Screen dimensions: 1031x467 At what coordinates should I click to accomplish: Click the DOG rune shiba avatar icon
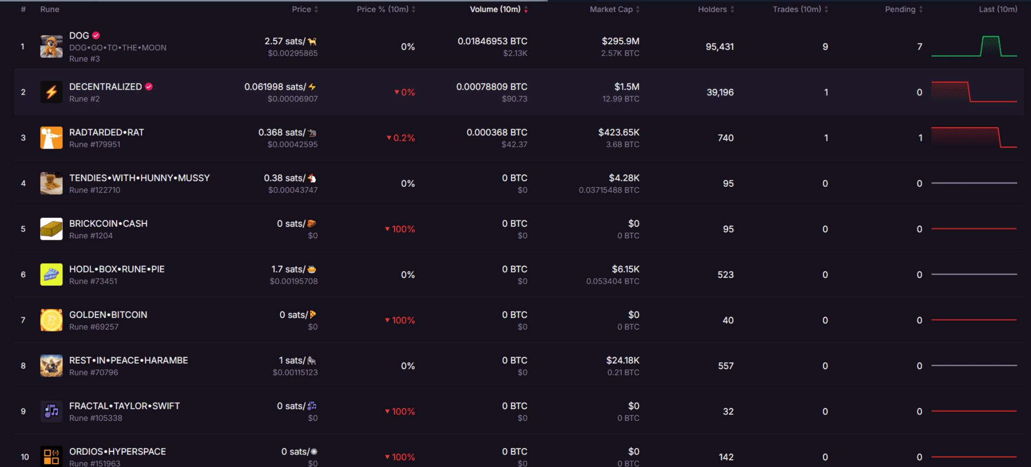(x=51, y=47)
